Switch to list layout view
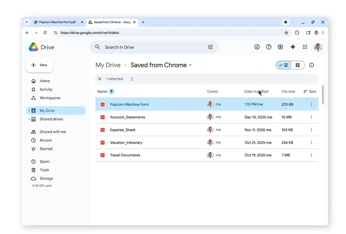The width and height of the screenshot is (346, 234). pyautogui.click(x=283, y=65)
